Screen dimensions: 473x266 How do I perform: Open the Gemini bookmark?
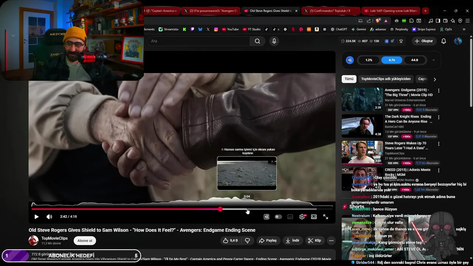tap(358, 29)
